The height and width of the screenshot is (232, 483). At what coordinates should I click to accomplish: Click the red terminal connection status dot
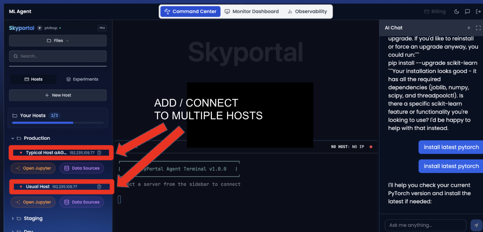[x=371, y=147]
